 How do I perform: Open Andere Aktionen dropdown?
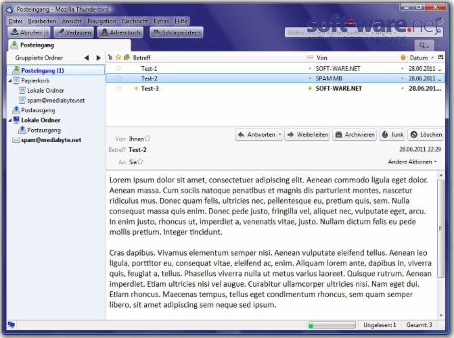point(412,162)
